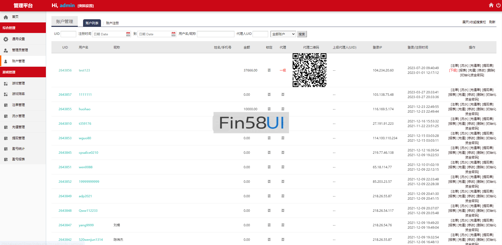Select the 流水管理 icon
The image size is (502, 245).
(6, 116)
